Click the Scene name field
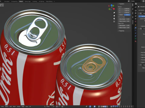Viewport: 145px width, 108px height. coord(136,1)
